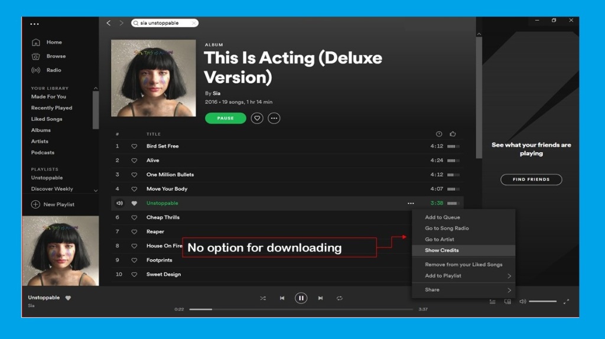Sort tracks by duration clock icon

tap(439, 134)
